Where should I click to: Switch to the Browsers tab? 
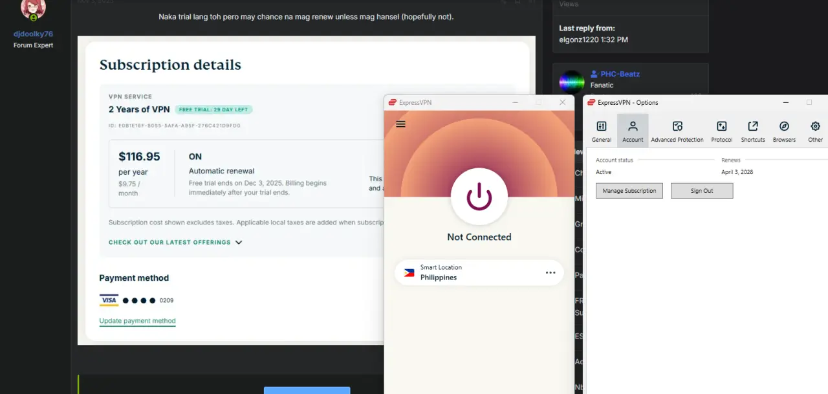(x=784, y=131)
